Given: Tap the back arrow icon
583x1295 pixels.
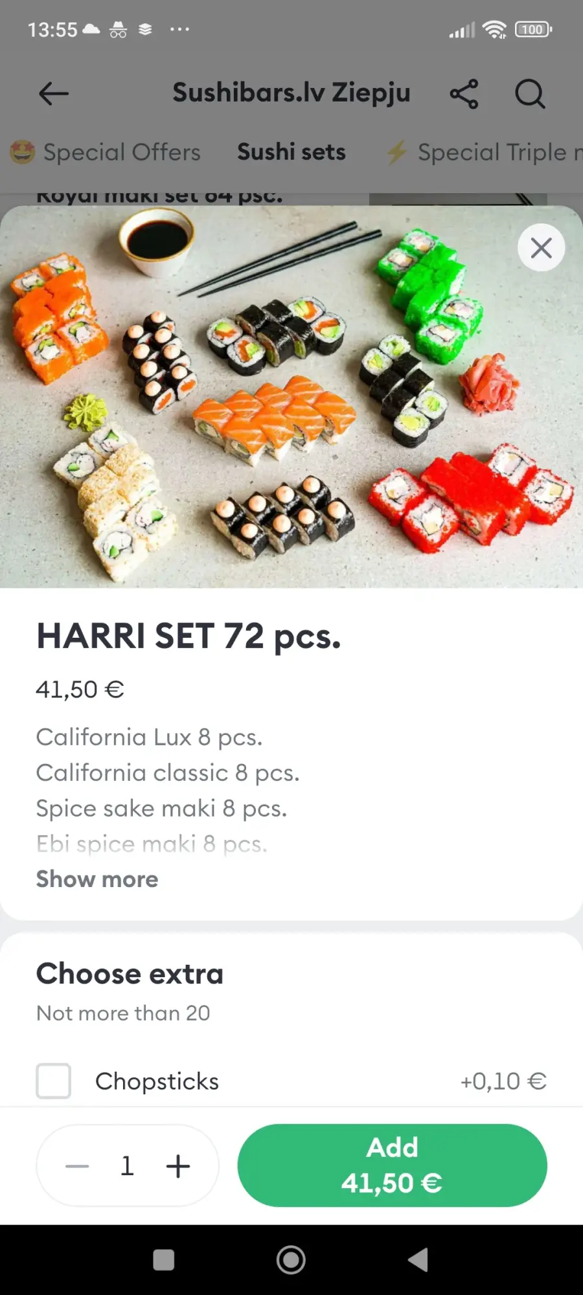Looking at the screenshot, I should tap(54, 94).
